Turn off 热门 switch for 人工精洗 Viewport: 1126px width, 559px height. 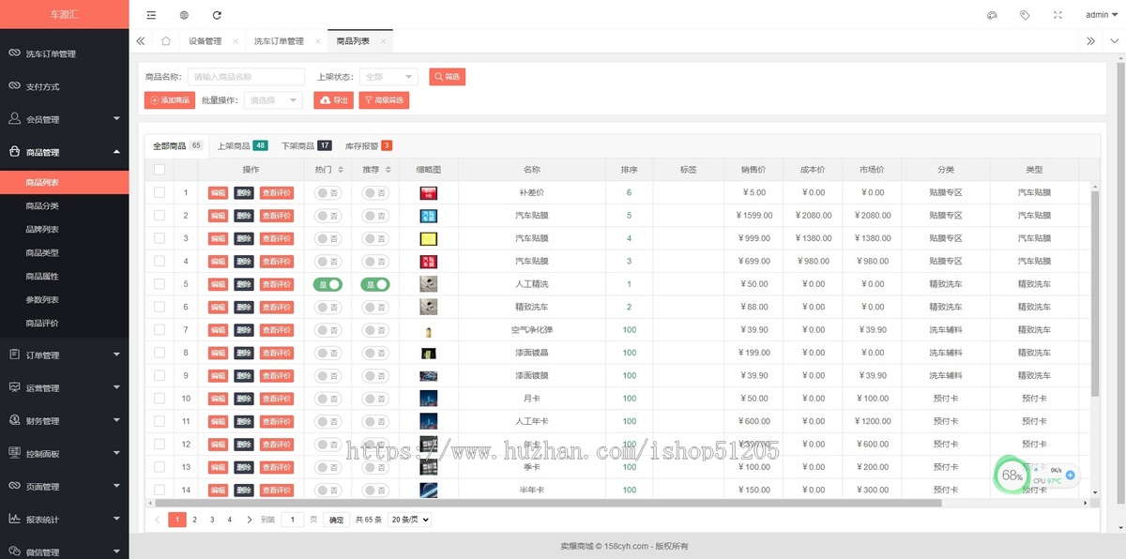[327, 283]
